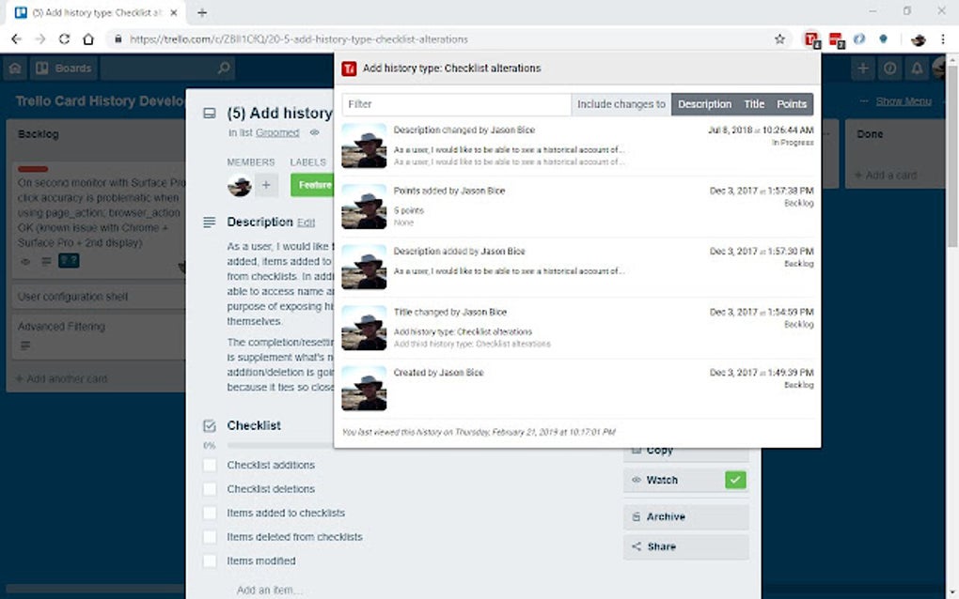Click the second red extension icon in the toolbar
Viewport: 959px width, 599px height.
pyautogui.click(x=835, y=39)
